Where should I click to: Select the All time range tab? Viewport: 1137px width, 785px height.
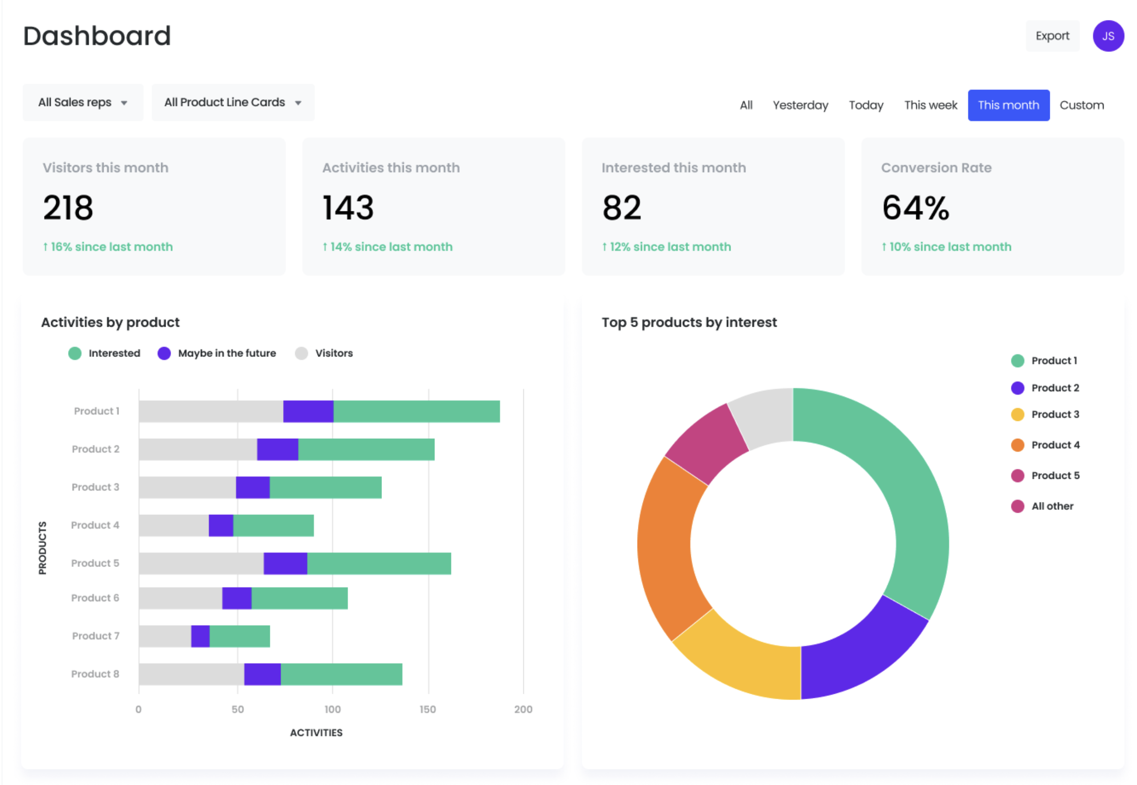click(746, 105)
